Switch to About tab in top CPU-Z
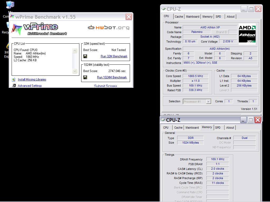 [230, 17]
